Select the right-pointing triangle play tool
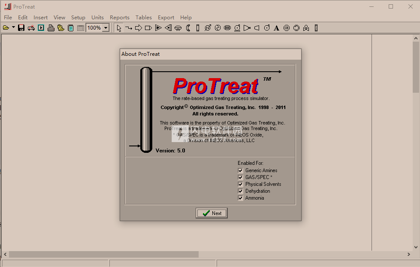This screenshot has height=267, width=420. pos(158,28)
